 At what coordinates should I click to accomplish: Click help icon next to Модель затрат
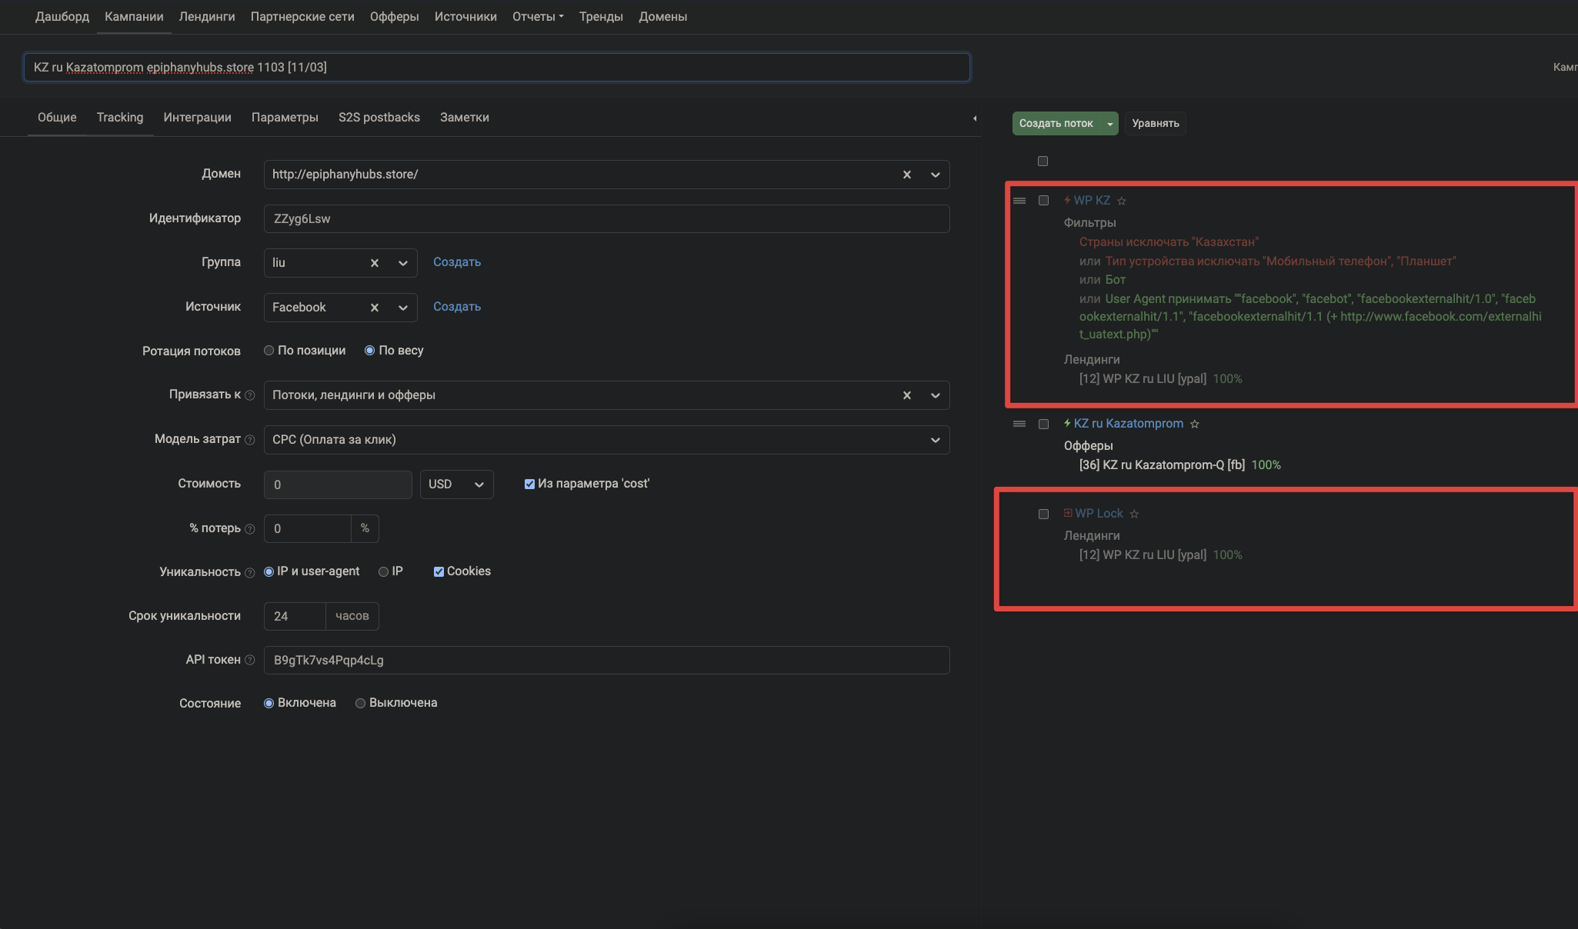pyautogui.click(x=249, y=440)
